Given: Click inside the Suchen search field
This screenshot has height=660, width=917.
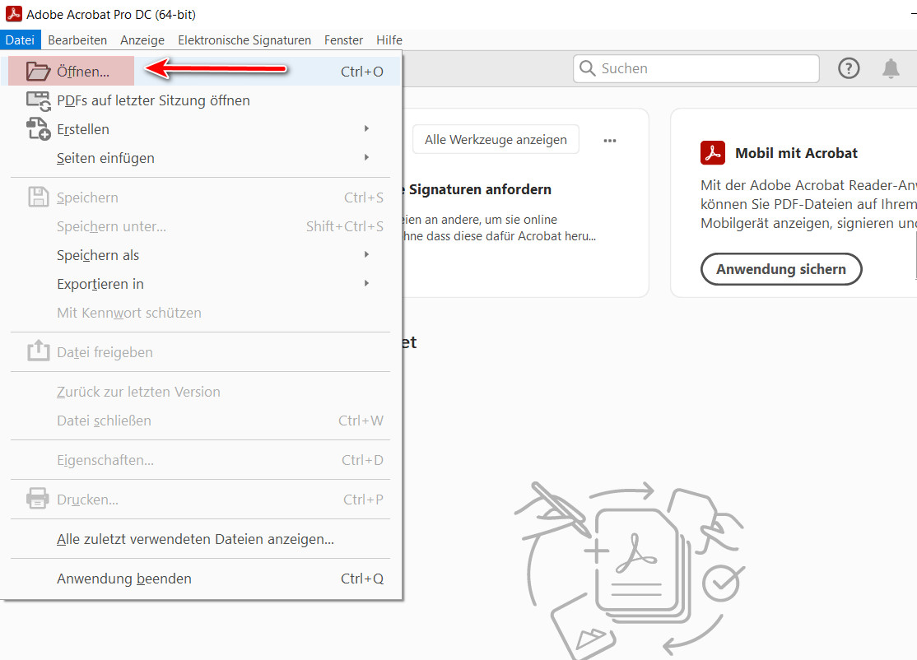Looking at the screenshot, I should tap(696, 68).
